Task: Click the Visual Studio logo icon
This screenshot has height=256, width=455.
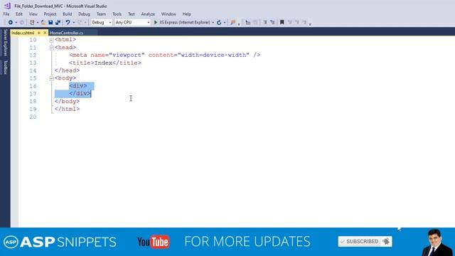Action: [7, 6]
